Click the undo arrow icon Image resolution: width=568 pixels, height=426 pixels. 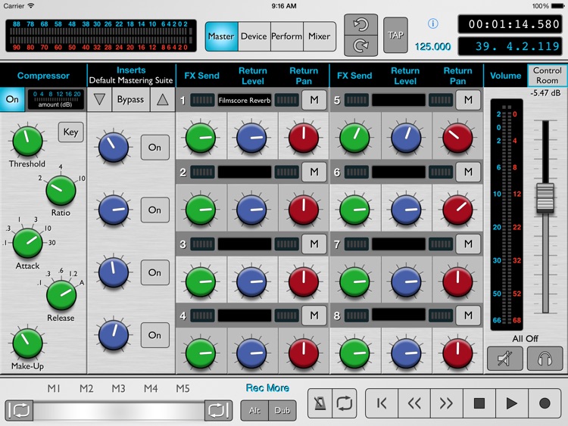click(x=360, y=25)
